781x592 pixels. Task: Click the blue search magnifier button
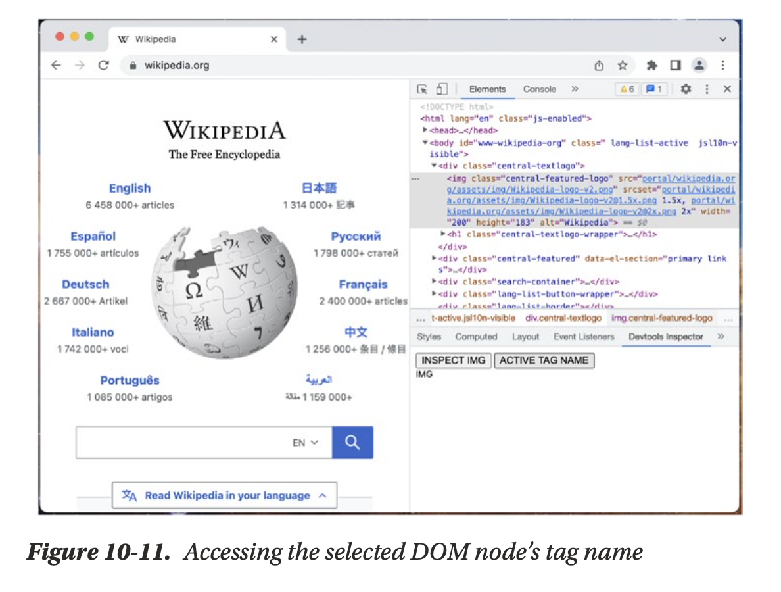[352, 443]
